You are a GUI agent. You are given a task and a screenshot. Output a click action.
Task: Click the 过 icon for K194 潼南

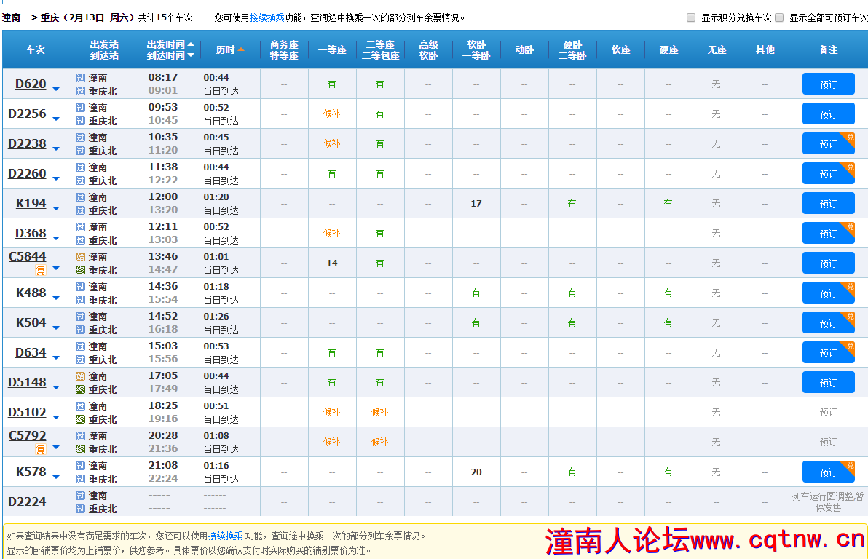(x=80, y=197)
